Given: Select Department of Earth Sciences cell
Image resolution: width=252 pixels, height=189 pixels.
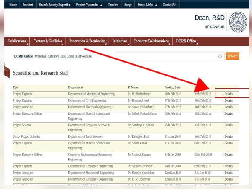Looking at the screenshot, I should pos(85,136).
